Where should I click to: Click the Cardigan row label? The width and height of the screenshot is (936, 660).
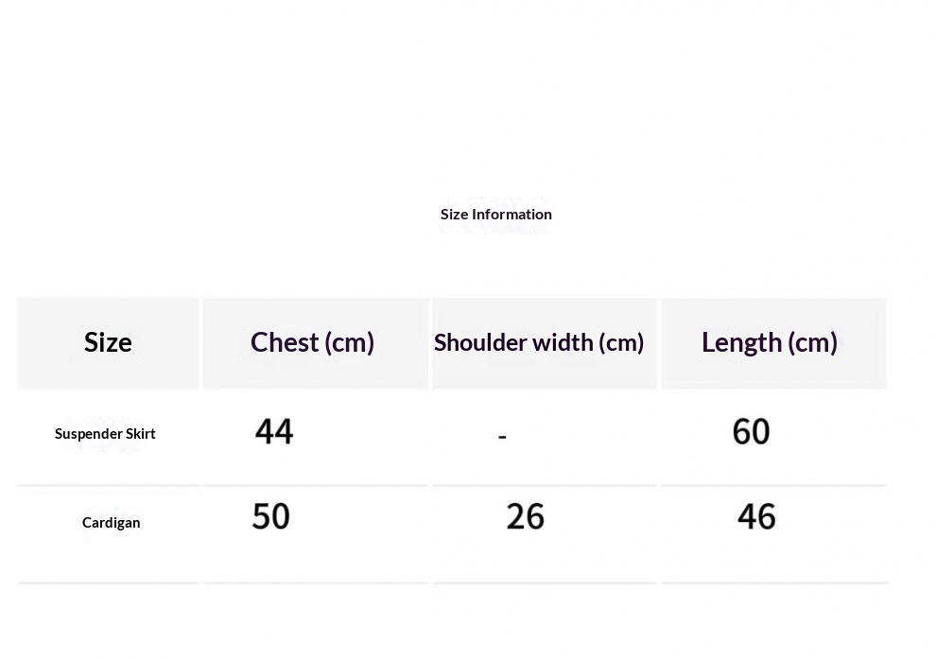click(x=111, y=522)
